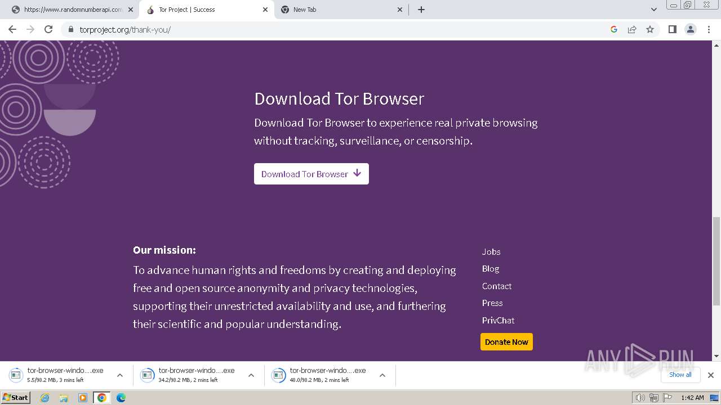The image size is (721, 405).
Task: Click the Download Tor Browser heading
Action: pyautogui.click(x=339, y=98)
